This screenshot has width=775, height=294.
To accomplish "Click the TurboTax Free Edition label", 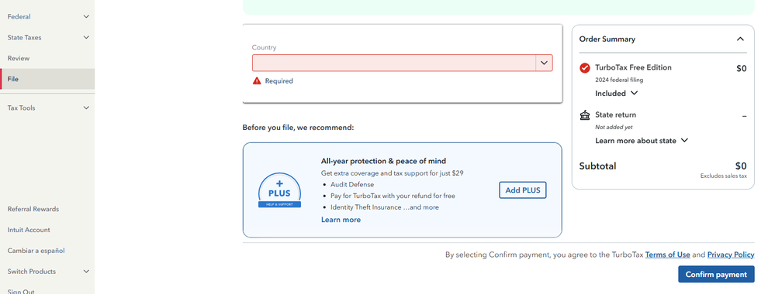I will pos(633,67).
